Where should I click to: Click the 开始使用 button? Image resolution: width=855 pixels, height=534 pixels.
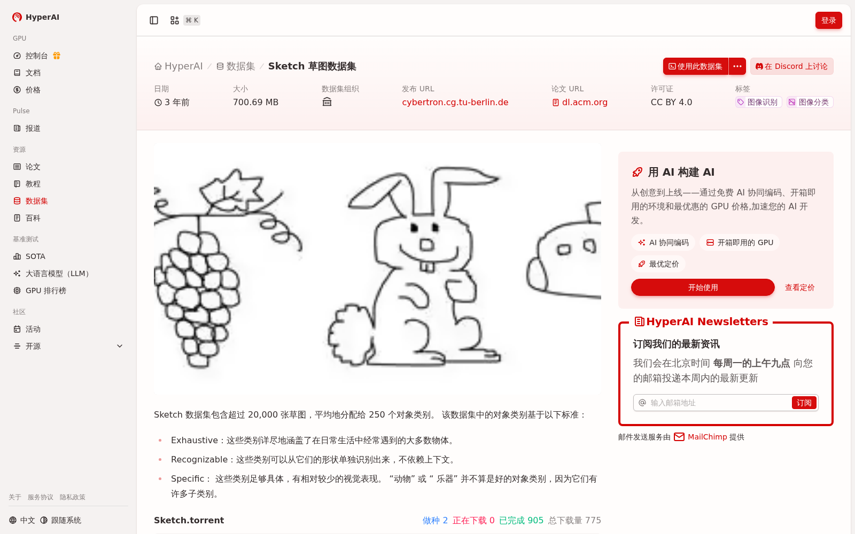click(x=703, y=287)
